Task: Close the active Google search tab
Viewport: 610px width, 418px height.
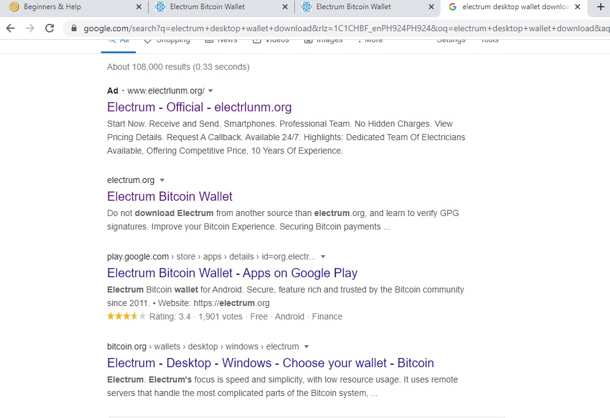Action: (x=578, y=7)
